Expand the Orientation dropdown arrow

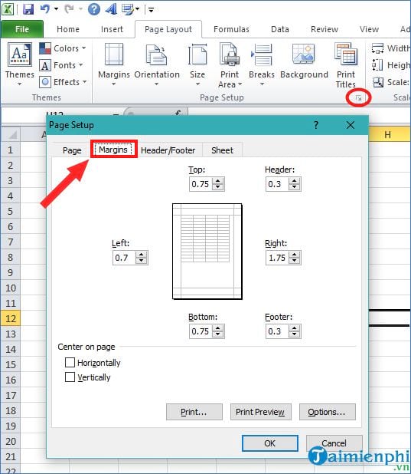pyautogui.click(x=156, y=84)
